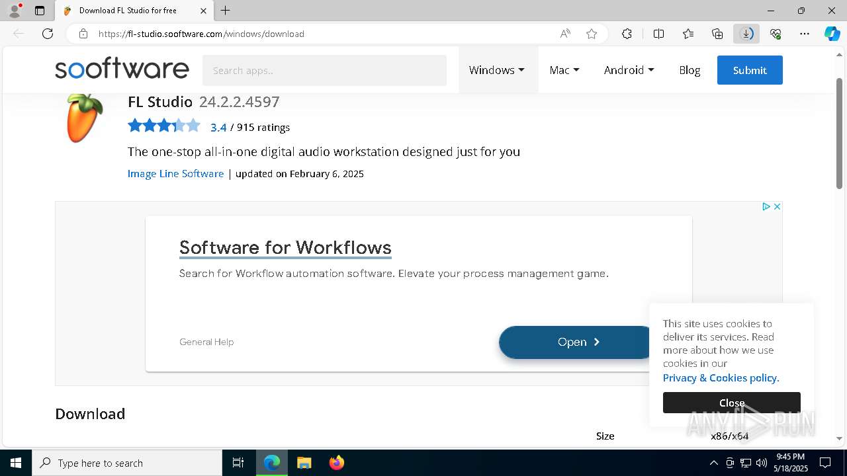
Task: Add this page to favorites star
Action: point(592,34)
